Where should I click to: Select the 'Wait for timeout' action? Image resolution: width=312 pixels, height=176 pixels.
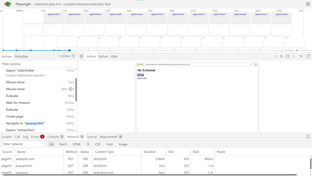tap(18, 103)
